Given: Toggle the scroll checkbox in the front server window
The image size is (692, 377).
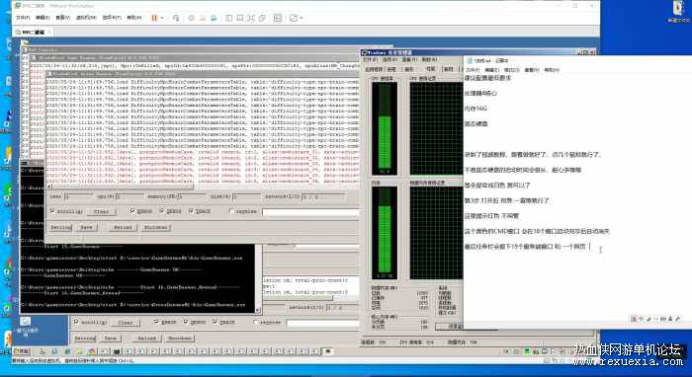Looking at the screenshot, I should coord(52,211).
